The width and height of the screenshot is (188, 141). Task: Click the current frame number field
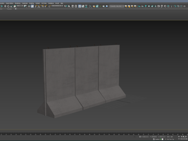tap(184, 139)
